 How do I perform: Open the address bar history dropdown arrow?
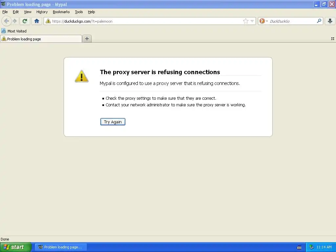point(252,21)
